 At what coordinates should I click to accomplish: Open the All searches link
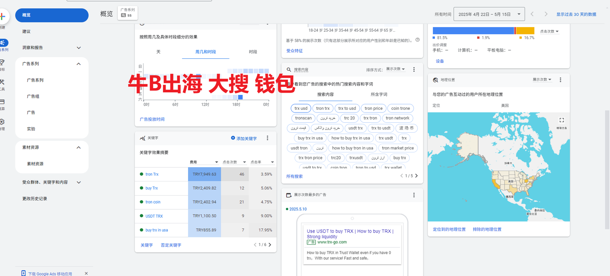click(x=295, y=176)
